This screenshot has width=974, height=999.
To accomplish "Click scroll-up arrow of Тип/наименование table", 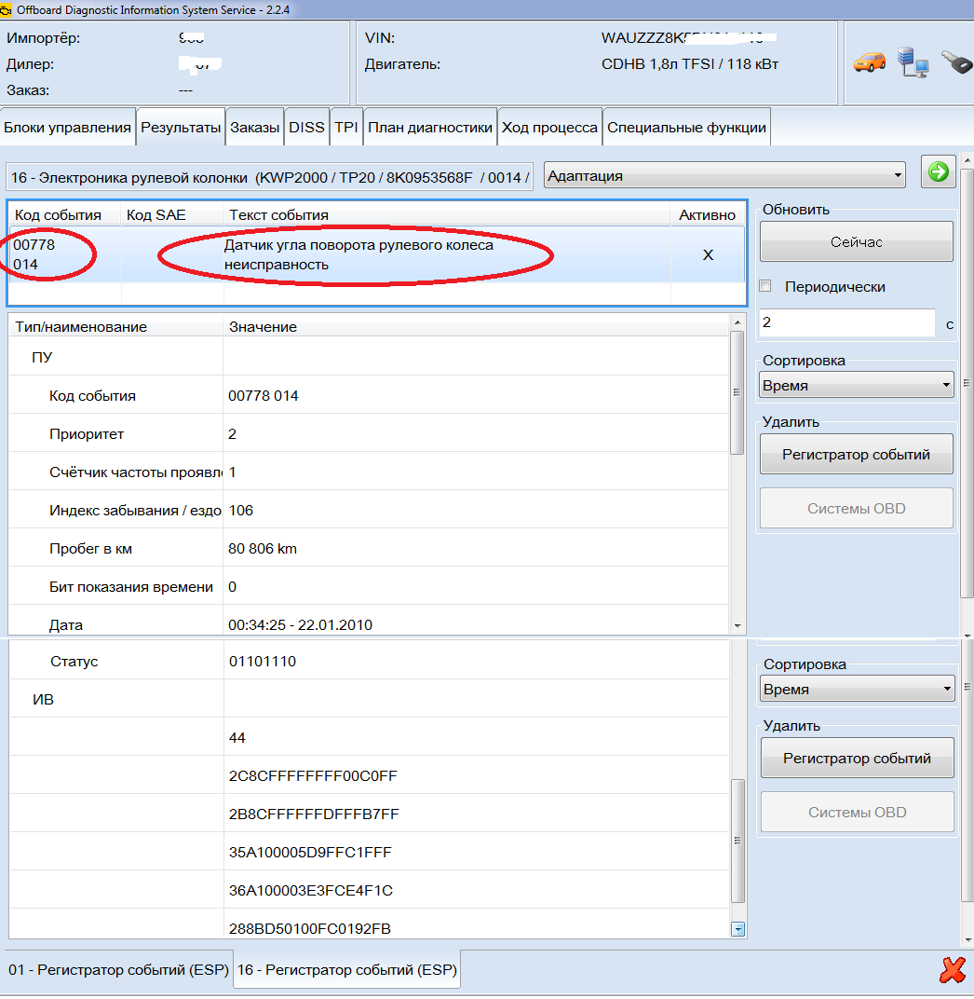I will point(737,322).
